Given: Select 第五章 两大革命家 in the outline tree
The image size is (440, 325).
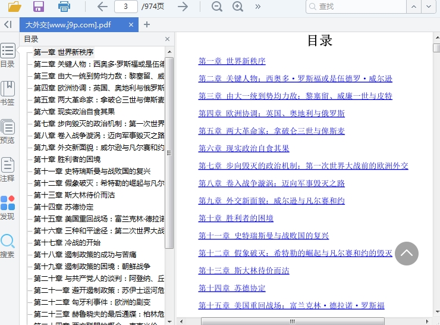Looking at the screenshot, I should tap(99, 100).
